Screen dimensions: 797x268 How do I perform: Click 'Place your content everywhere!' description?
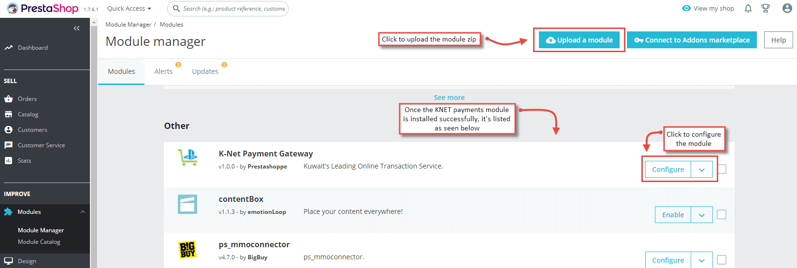coord(353,212)
